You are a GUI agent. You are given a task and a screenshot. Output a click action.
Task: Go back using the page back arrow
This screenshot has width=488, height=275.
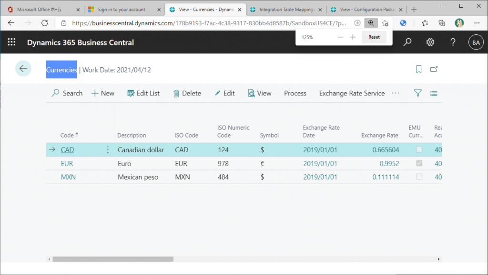[x=23, y=69]
